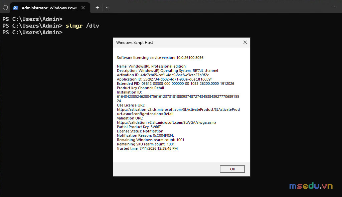
Task: Click the Remaining Windows rearm count line
Action: [151, 140]
